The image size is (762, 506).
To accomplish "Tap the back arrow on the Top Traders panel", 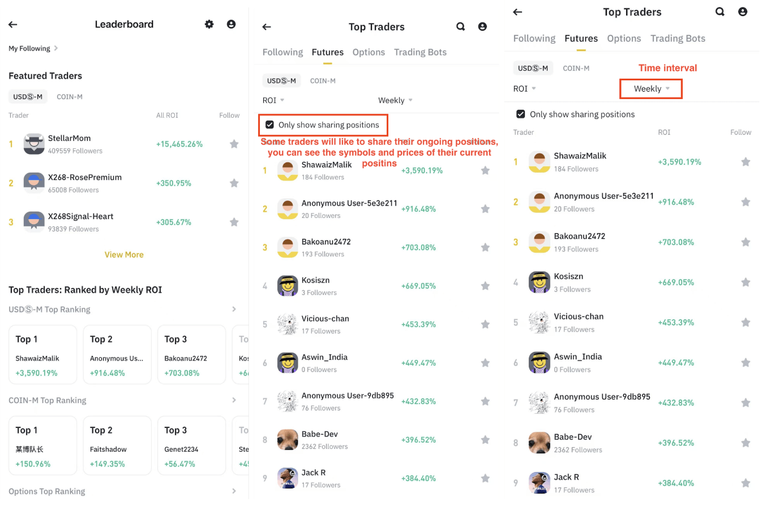I will [266, 27].
